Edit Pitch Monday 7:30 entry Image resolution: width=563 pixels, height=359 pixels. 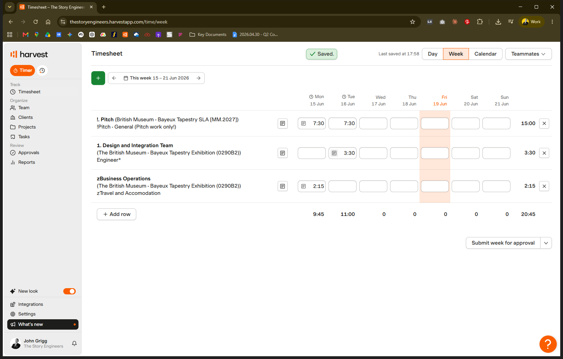point(312,123)
